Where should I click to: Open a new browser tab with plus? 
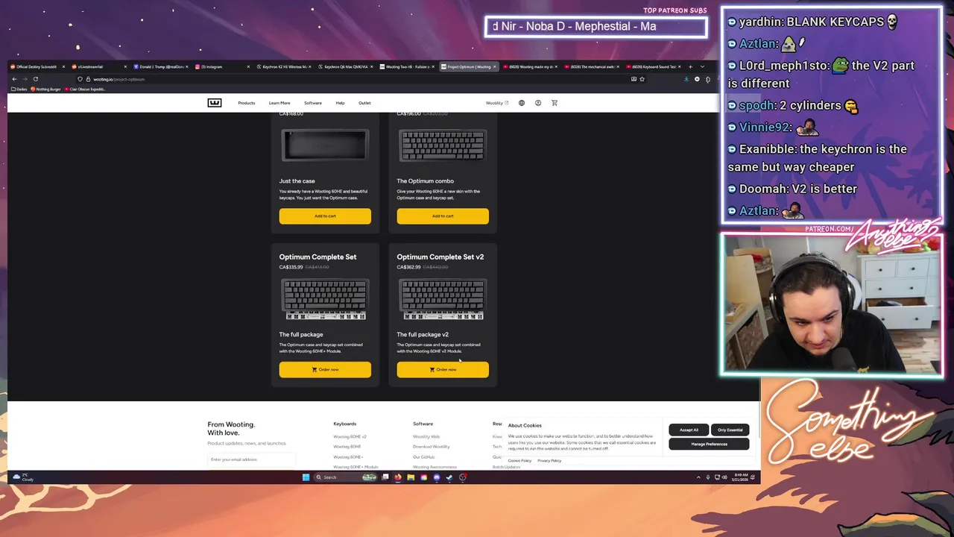point(690,66)
